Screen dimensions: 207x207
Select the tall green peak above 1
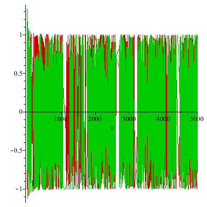pyautogui.click(x=27, y=17)
